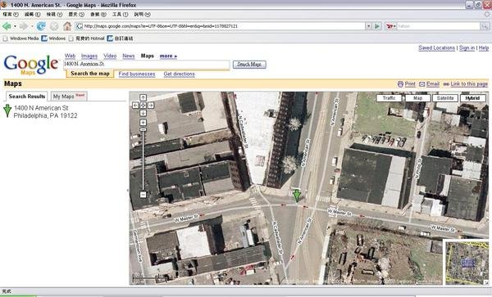This screenshot has width=492, height=297.
Task: Pan the map left with arrow button
Action: [x=135, y=106]
